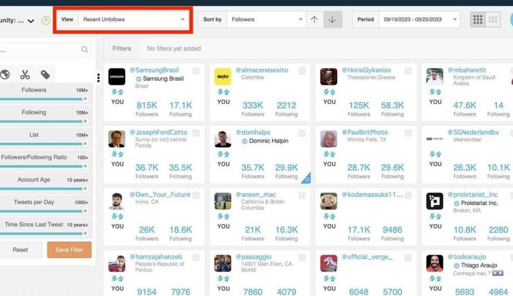Click follow-status icon on @HorisGlykaniso card

329,92
